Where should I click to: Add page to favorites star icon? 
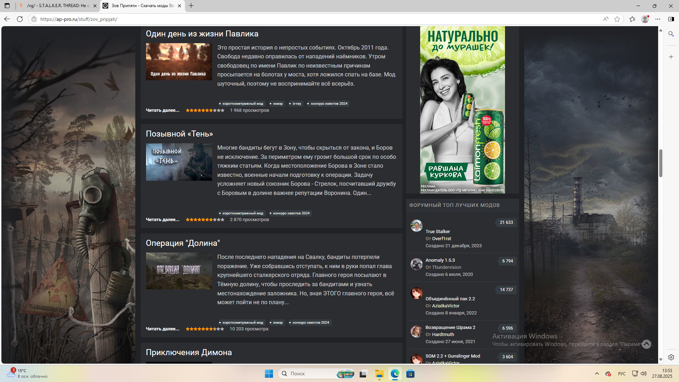(617, 19)
